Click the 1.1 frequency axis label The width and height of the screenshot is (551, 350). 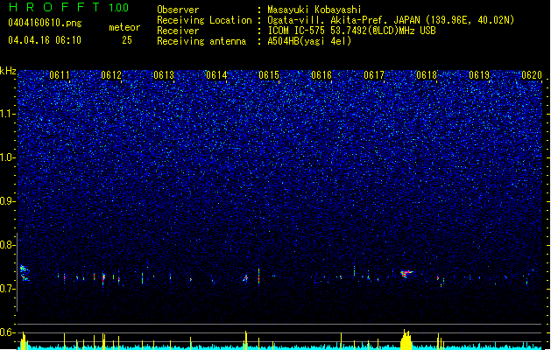8,114
